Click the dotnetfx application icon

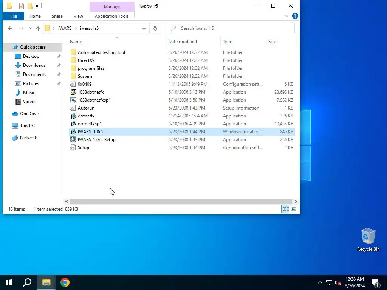[x=73, y=116]
